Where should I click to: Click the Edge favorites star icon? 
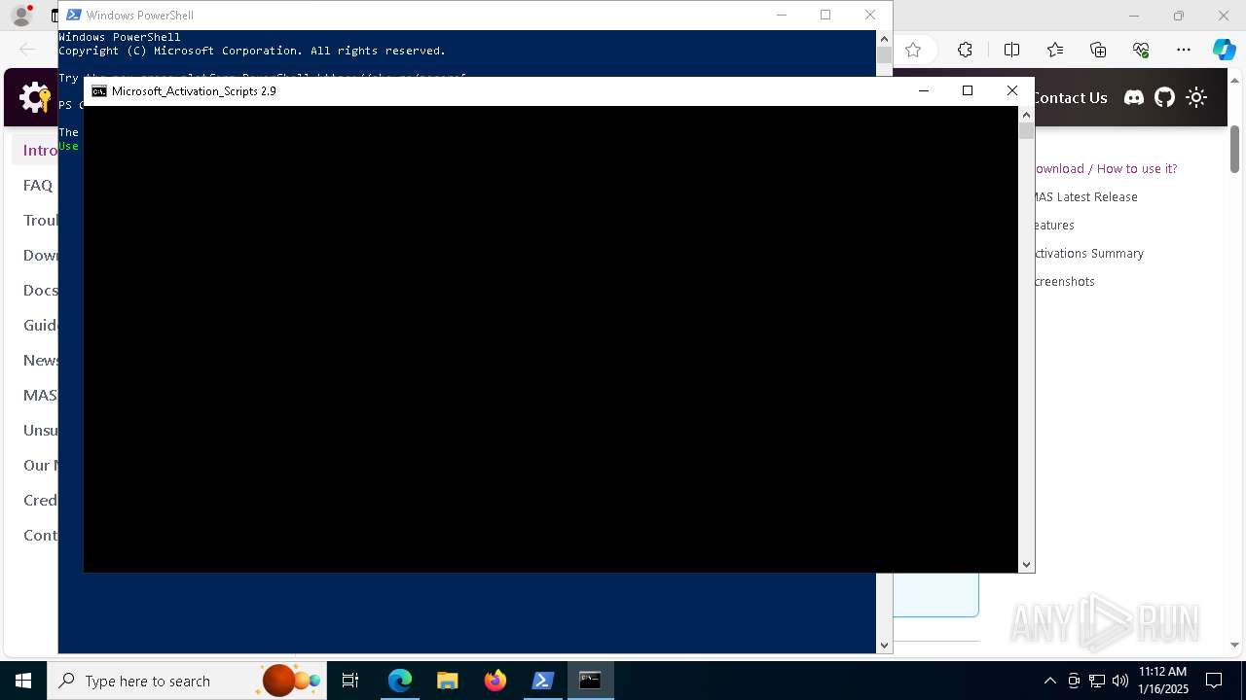click(913, 50)
